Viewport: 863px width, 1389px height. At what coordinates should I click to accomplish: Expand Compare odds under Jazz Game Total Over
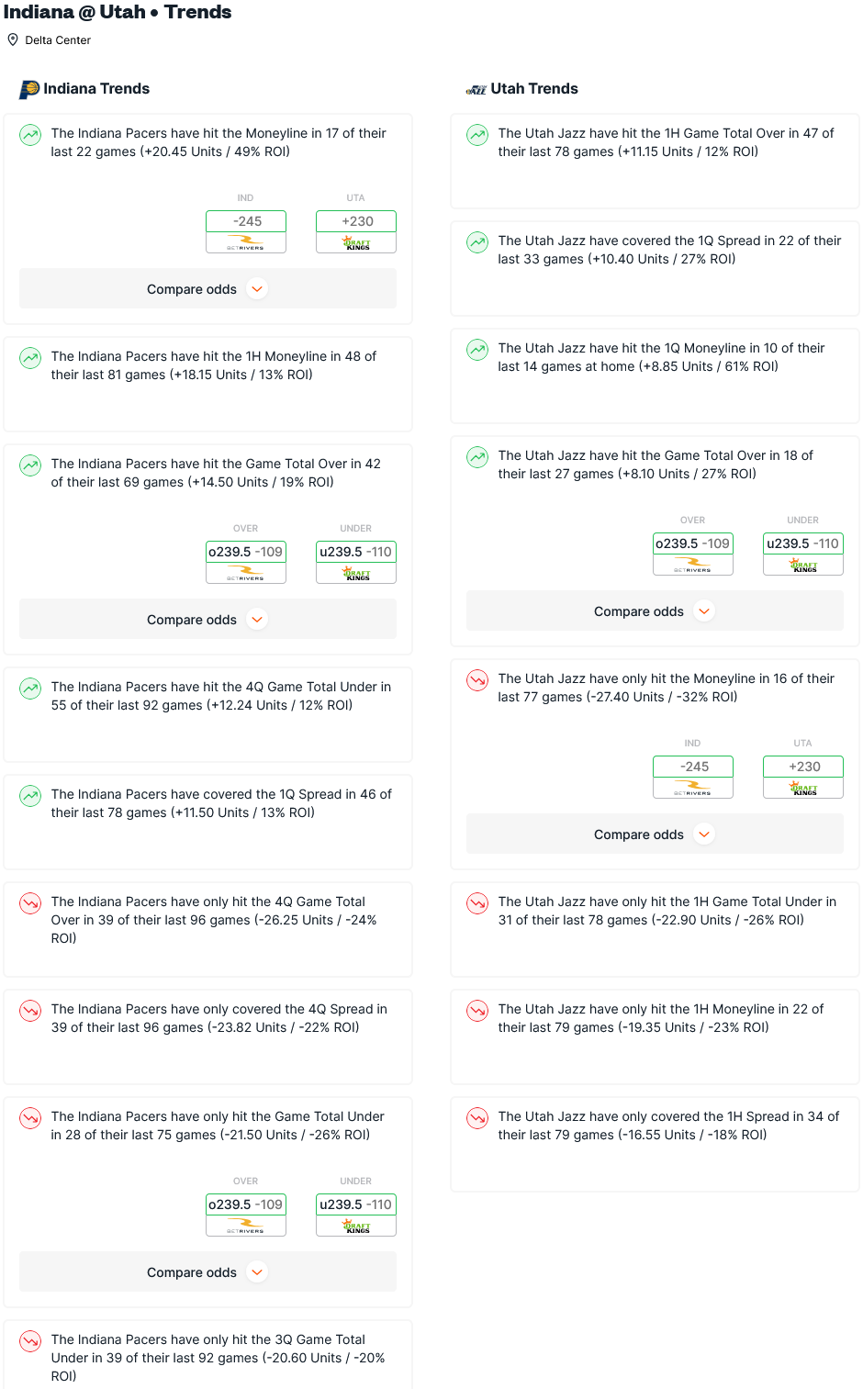point(655,610)
